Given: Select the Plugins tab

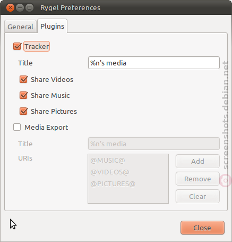Looking at the screenshot, I should (52, 26).
